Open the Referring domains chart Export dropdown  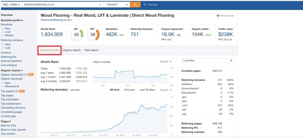[x=166, y=90]
